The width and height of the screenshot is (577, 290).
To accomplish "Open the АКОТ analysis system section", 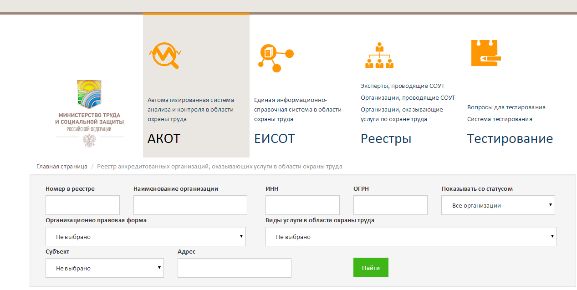I will (164, 138).
